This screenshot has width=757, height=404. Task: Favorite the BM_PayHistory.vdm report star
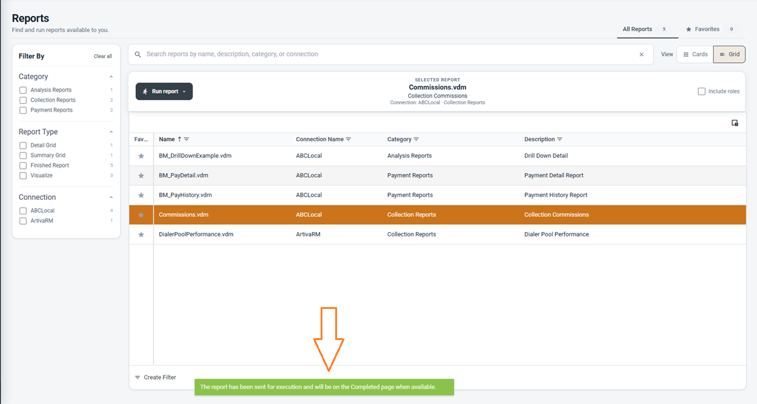(x=141, y=195)
